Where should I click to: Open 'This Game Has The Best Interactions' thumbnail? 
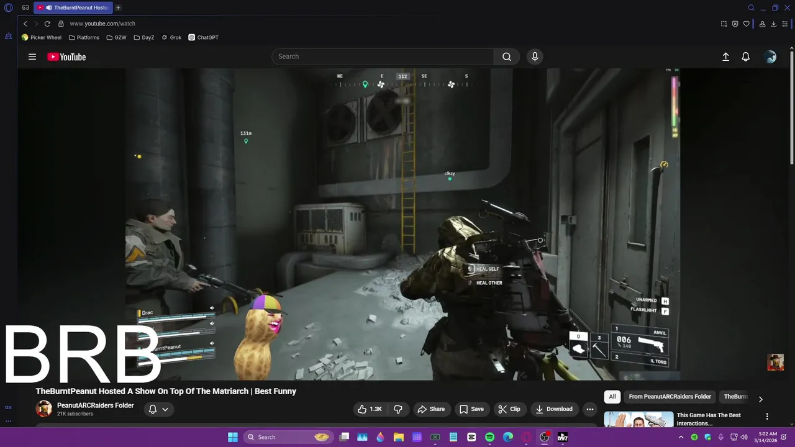[638, 420]
